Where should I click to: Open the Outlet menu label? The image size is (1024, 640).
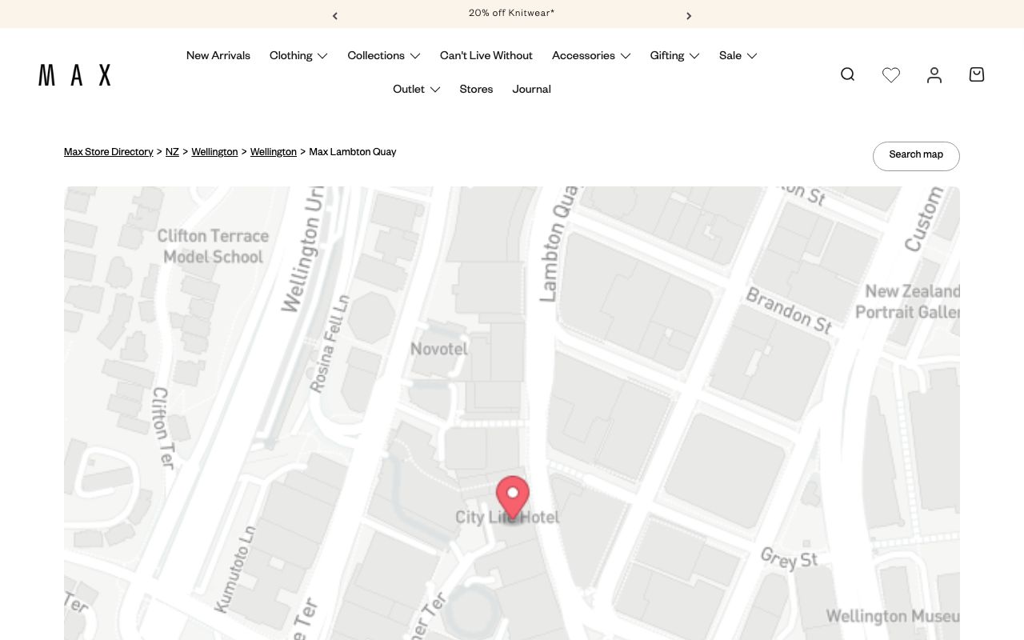(409, 89)
